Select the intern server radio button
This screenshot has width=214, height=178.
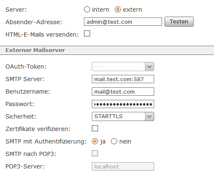click(x=87, y=10)
